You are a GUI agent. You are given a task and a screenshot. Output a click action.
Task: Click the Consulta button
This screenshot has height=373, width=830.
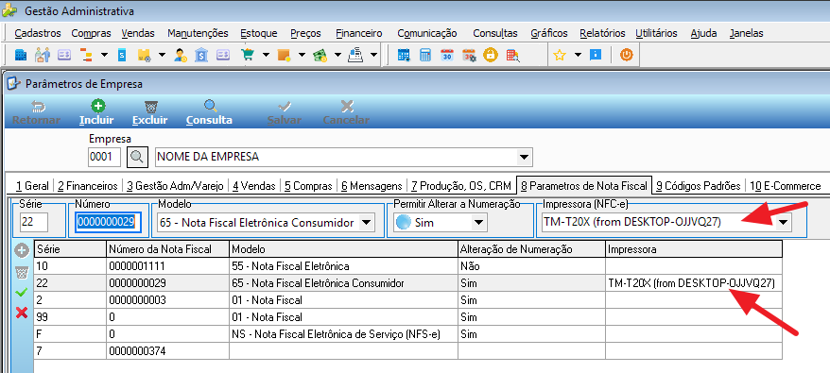pyautogui.click(x=209, y=112)
